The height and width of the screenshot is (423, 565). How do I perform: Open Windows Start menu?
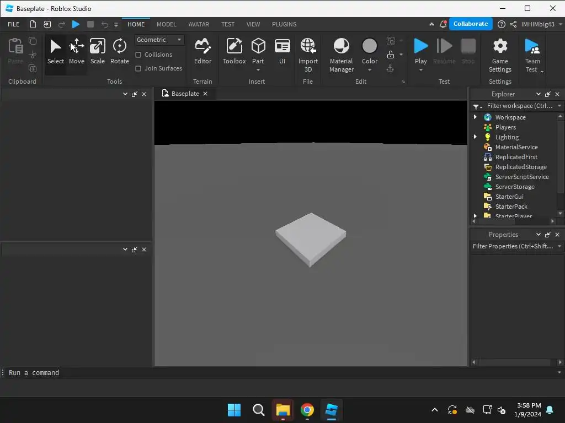click(x=234, y=410)
